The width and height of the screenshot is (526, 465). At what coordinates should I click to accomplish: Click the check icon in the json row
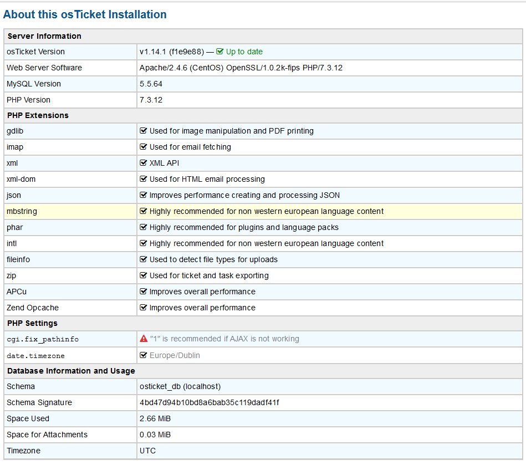pyautogui.click(x=143, y=195)
